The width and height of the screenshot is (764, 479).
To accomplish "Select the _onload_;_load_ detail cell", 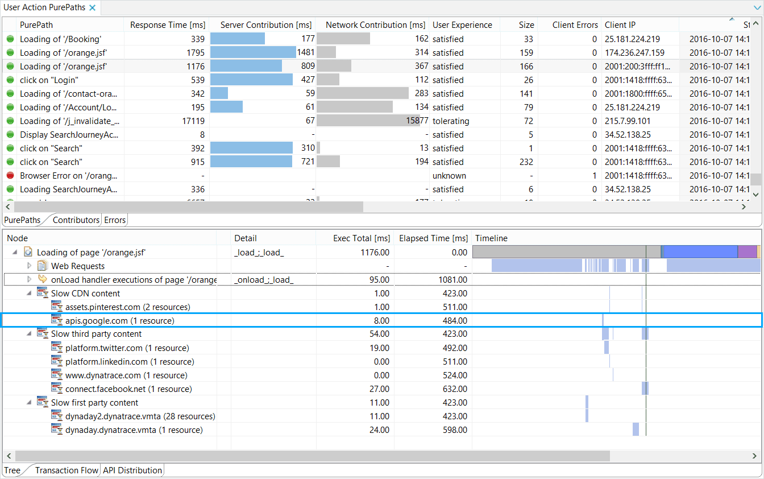I will pyautogui.click(x=263, y=280).
